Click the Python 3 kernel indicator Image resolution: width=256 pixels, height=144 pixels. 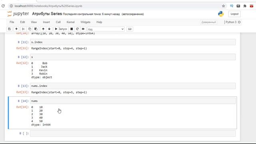[x=231, y=22]
